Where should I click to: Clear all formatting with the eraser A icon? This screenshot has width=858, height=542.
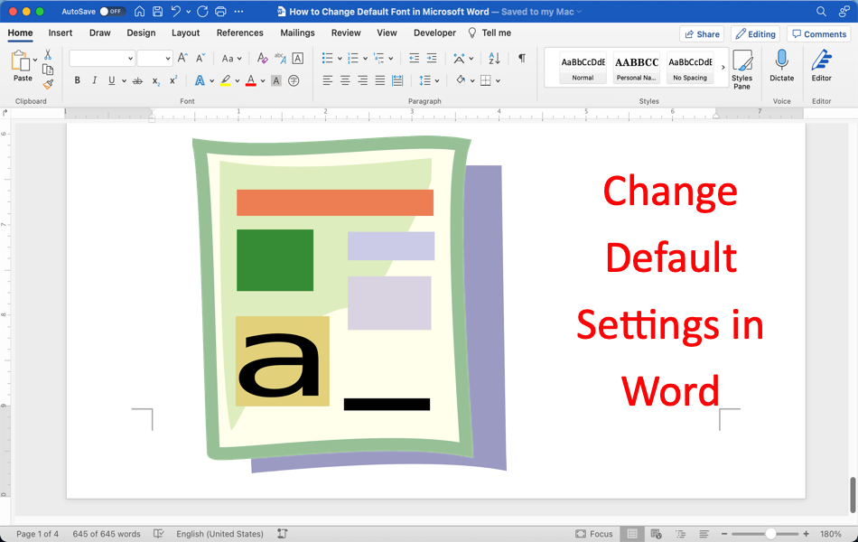click(x=263, y=58)
